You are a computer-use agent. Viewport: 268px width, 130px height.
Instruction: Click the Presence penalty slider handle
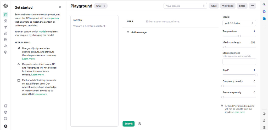223,97
